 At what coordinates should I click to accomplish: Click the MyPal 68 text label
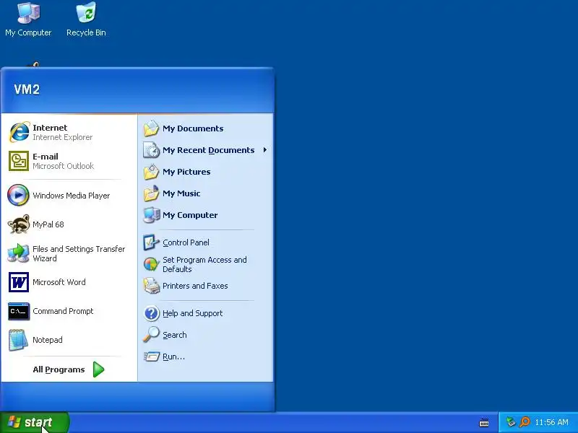pos(48,224)
